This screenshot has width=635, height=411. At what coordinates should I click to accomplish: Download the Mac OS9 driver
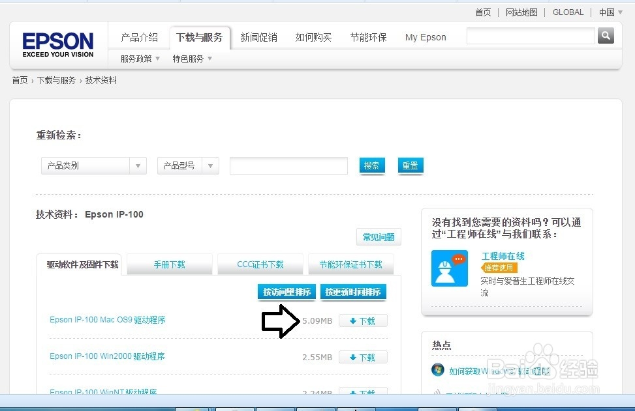tap(363, 321)
